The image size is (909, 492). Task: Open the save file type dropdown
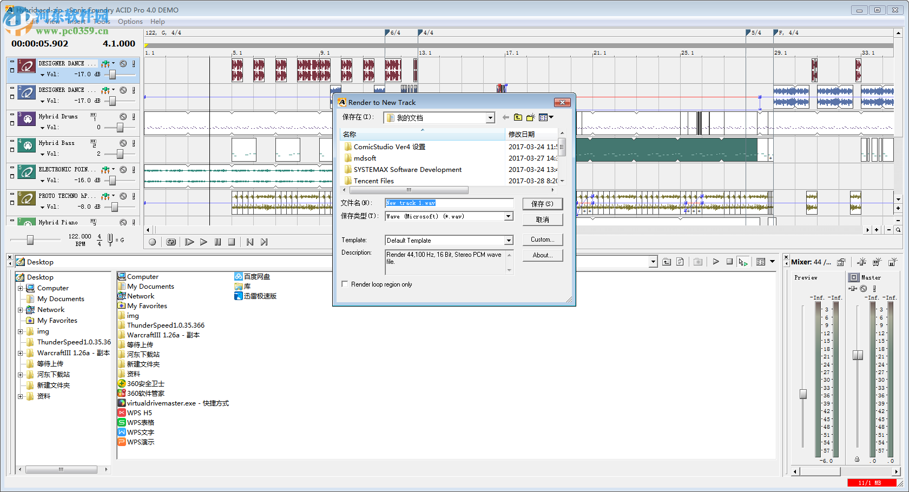point(509,216)
